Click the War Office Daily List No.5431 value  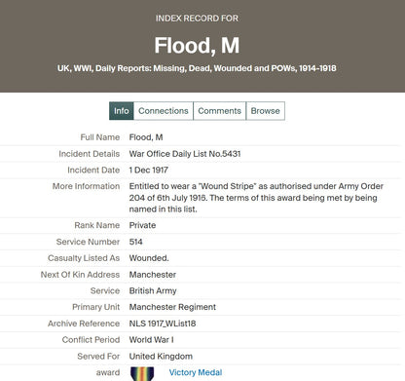pyautogui.click(x=185, y=154)
